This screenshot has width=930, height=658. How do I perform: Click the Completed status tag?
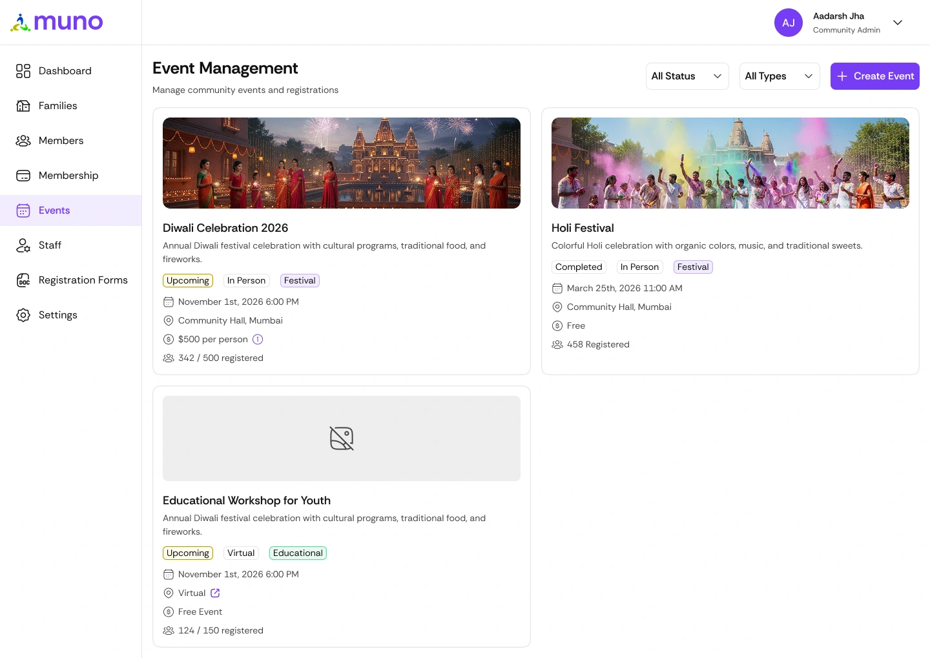[x=579, y=267]
